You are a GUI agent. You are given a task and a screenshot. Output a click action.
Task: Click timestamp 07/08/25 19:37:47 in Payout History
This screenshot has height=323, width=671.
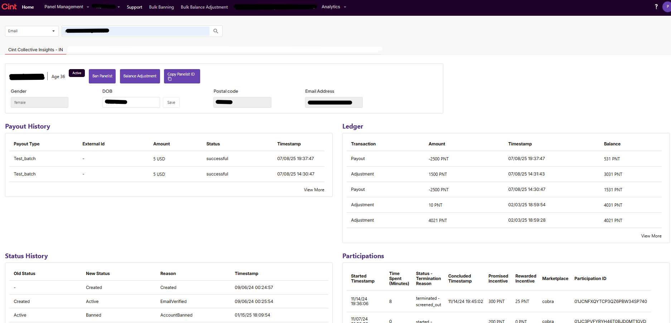[x=295, y=159]
